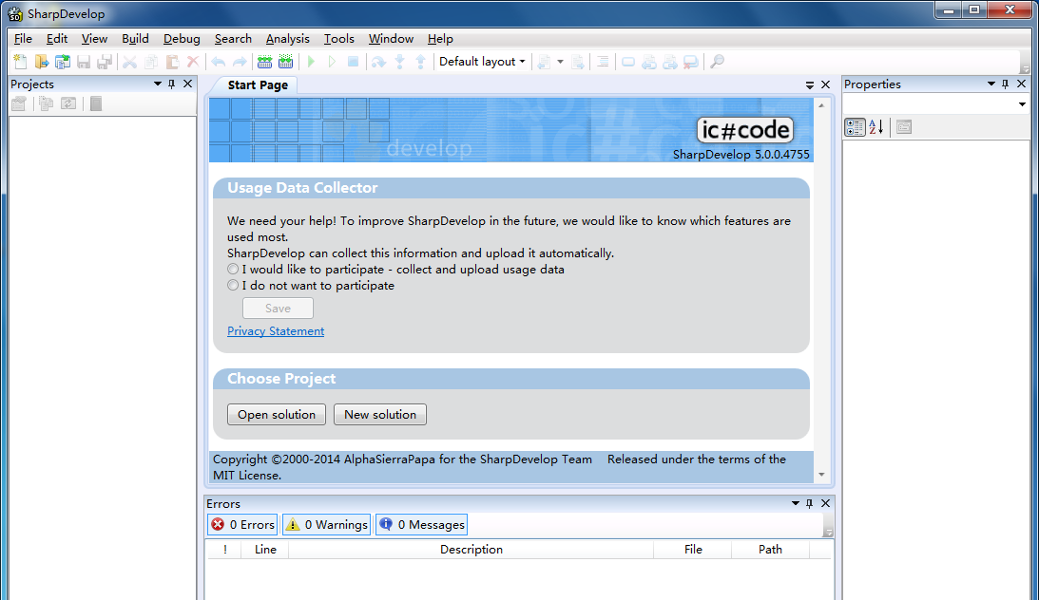Trigger the Undo arrow icon

[218, 61]
